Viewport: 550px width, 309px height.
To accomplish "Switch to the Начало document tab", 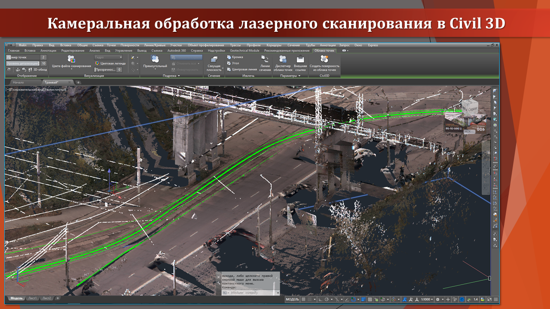I will point(18,82).
